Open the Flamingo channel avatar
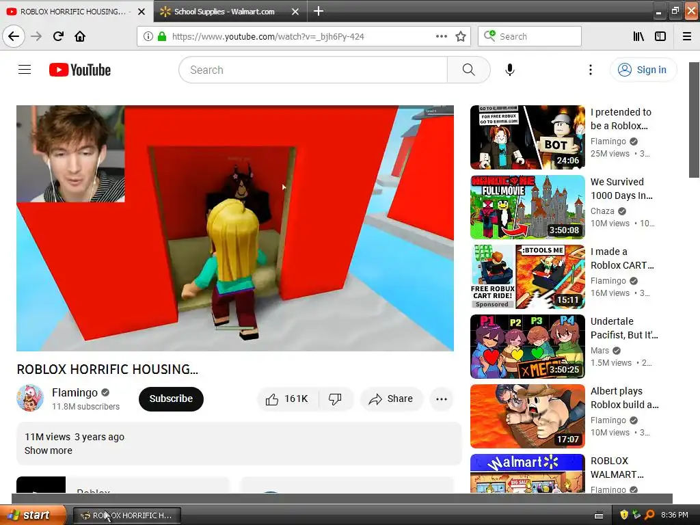Screen dimensions: 700x525 click(30, 398)
